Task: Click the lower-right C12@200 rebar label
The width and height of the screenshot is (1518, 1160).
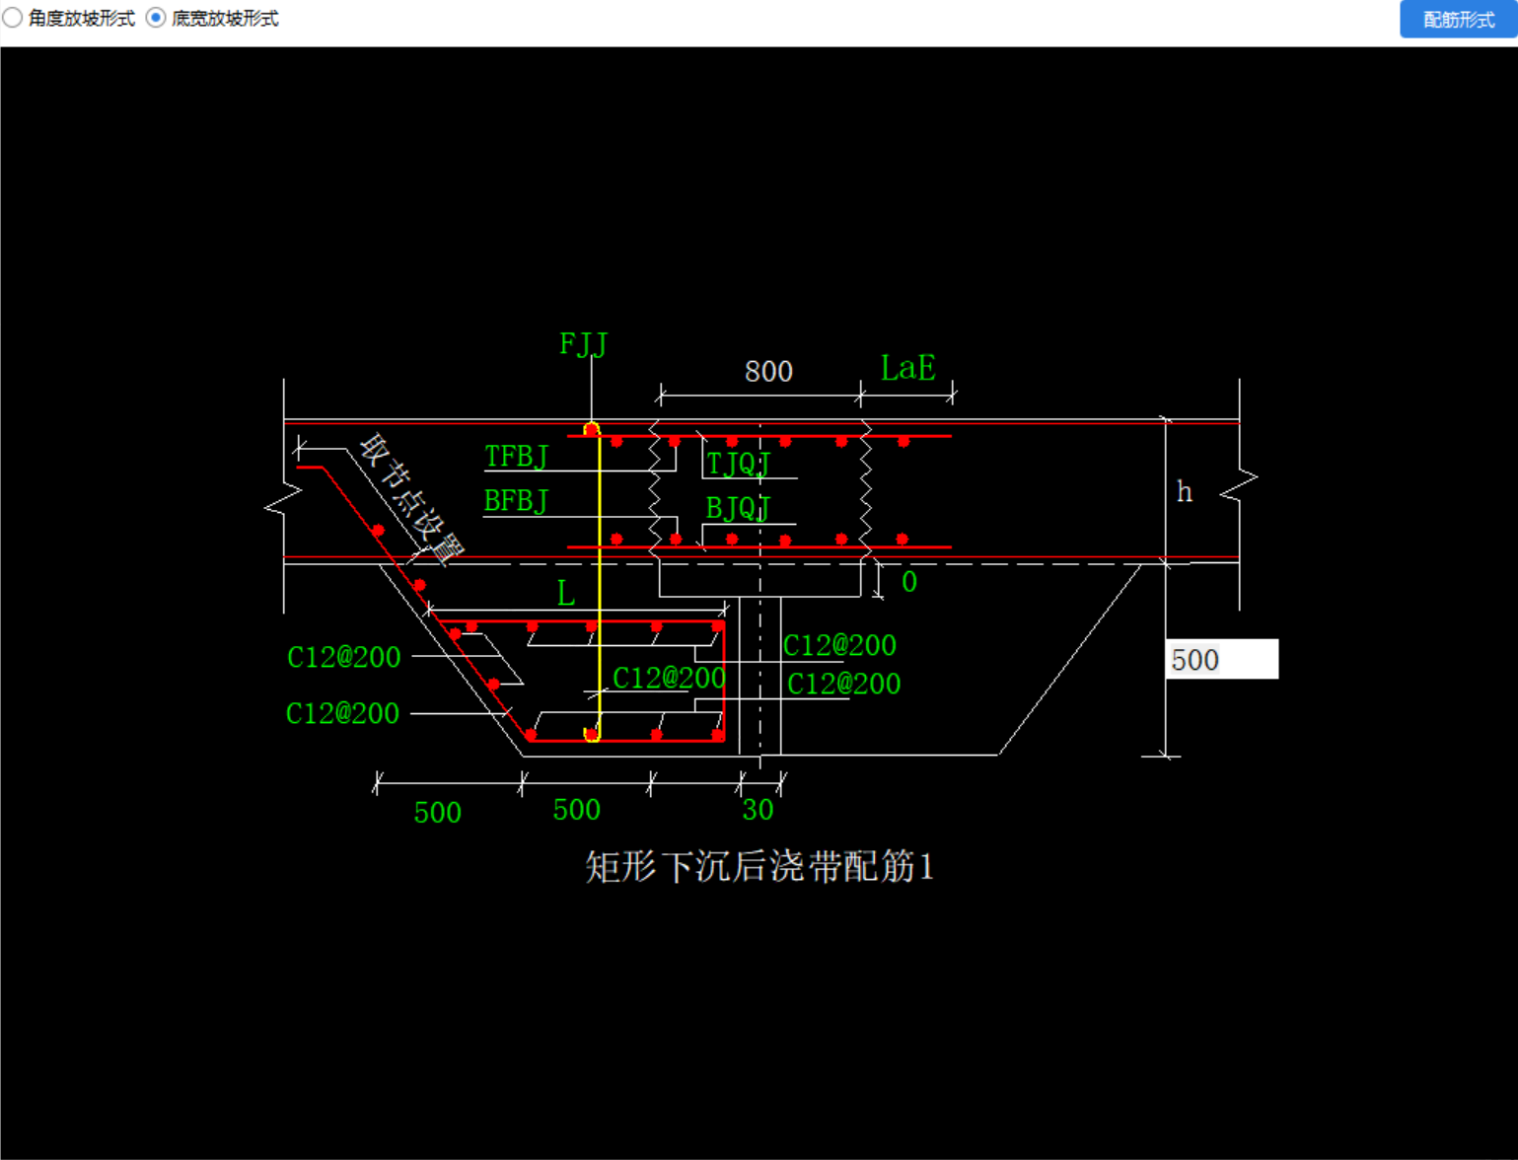Action: pyautogui.click(x=843, y=684)
